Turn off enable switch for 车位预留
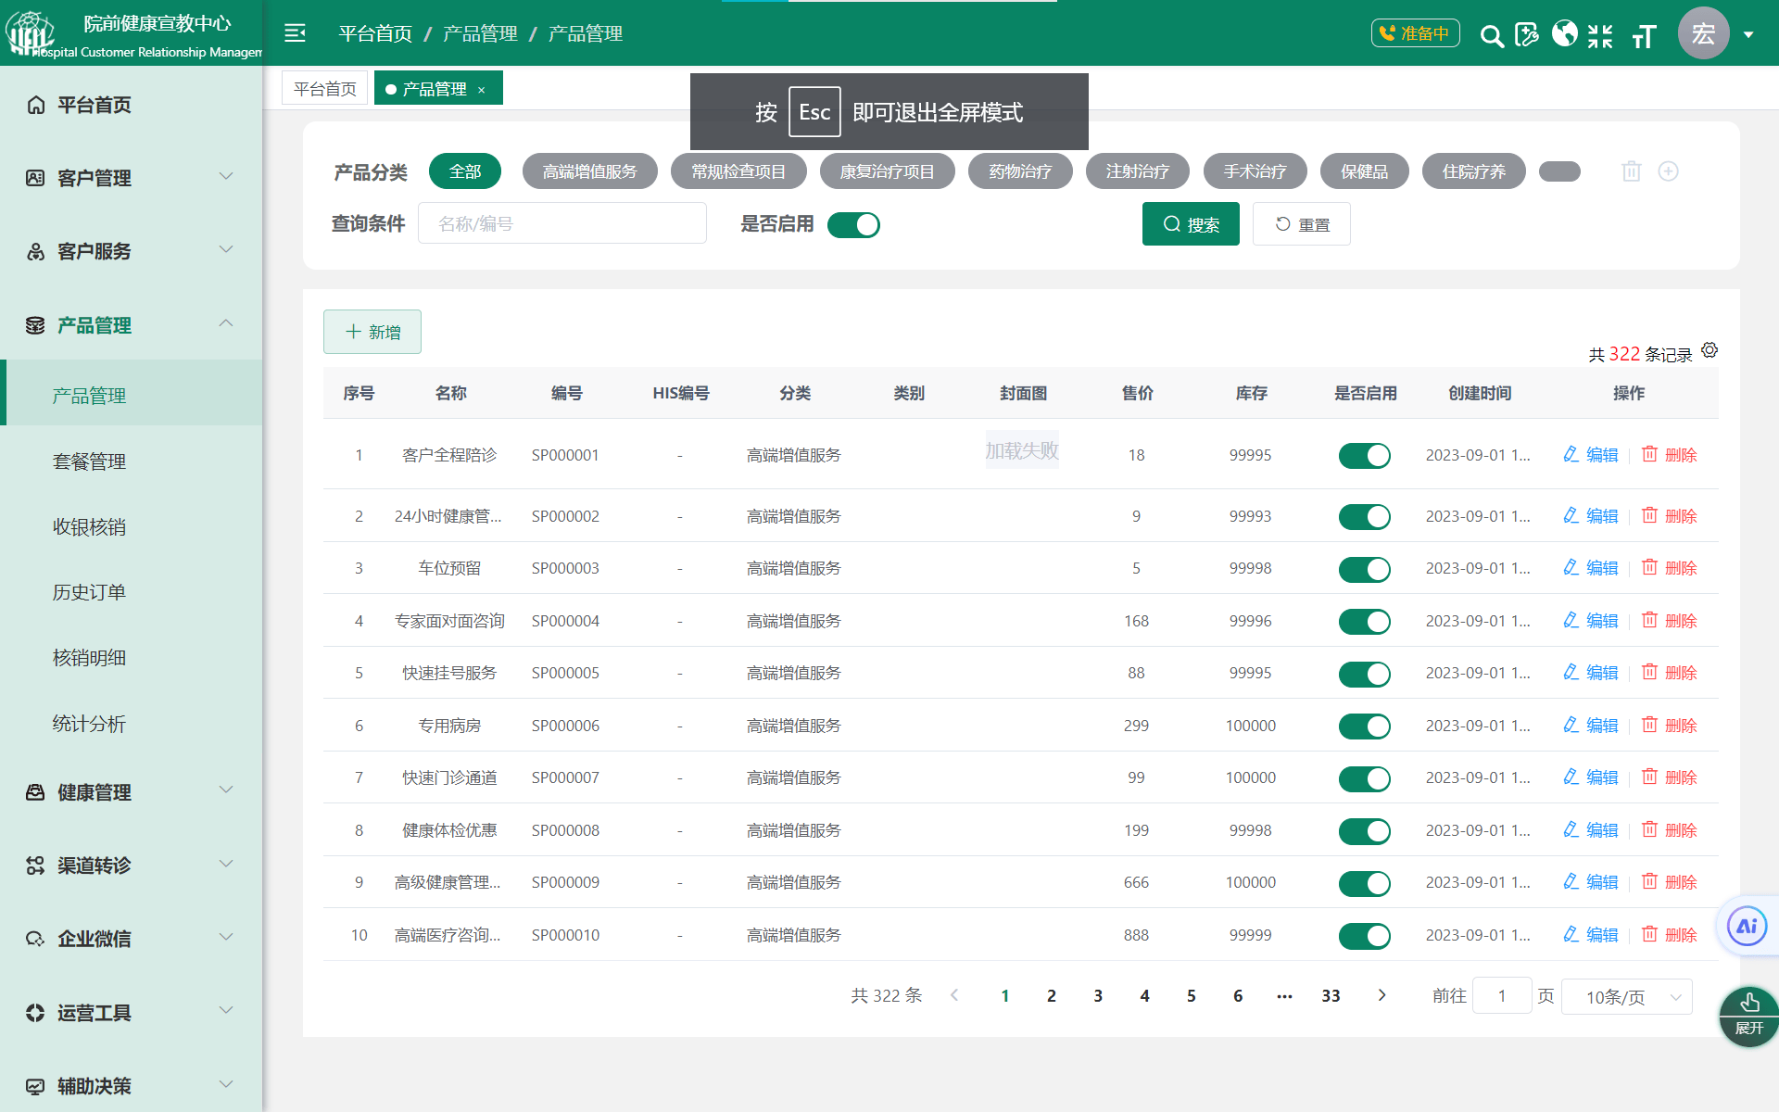The image size is (1779, 1112). tap(1364, 569)
